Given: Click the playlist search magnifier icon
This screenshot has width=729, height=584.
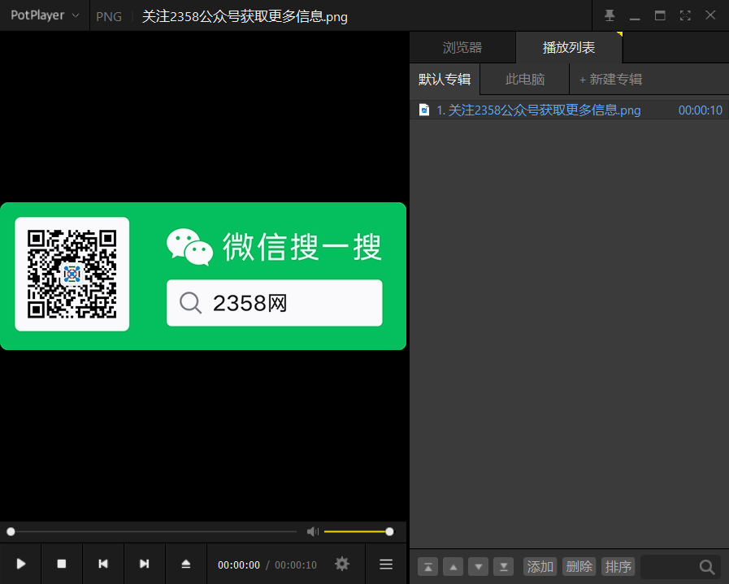Looking at the screenshot, I should (706, 566).
